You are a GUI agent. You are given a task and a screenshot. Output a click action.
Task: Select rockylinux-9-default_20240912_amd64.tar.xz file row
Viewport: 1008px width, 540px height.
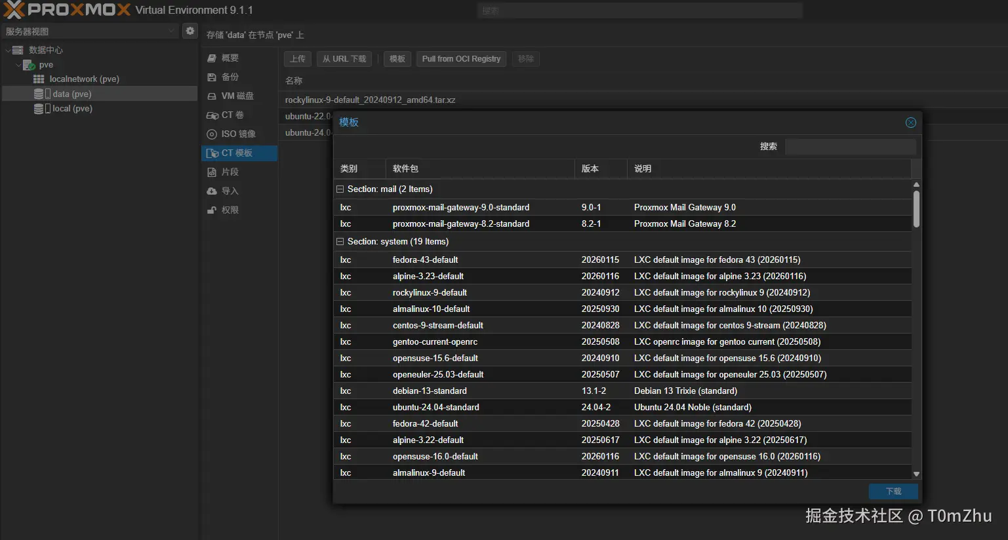[643, 100]
